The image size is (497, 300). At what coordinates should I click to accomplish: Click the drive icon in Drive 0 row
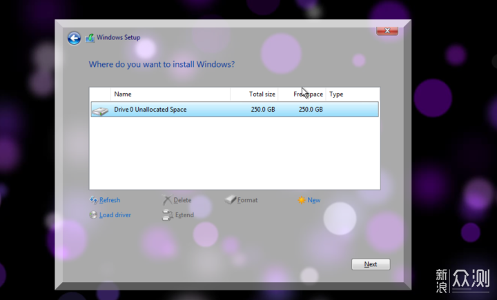100,111
